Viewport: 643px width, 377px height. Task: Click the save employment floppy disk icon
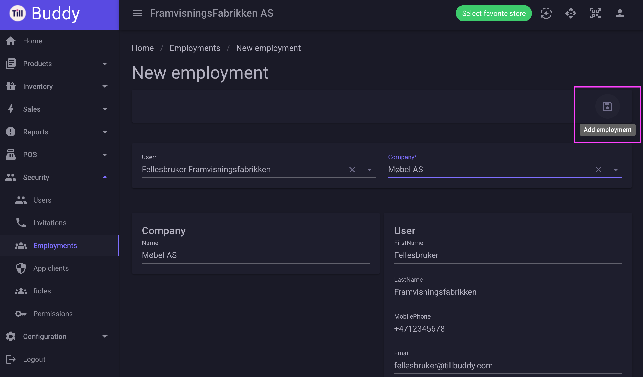[x=607, y=106]
